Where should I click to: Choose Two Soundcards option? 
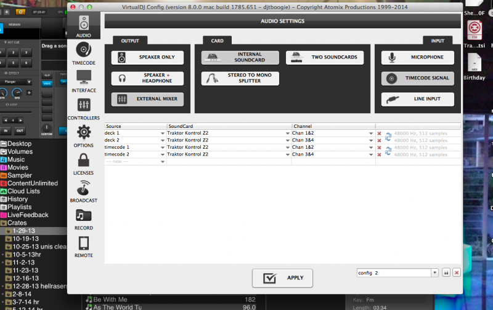[325, 57]
